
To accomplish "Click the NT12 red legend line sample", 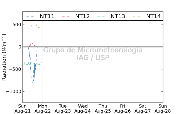I will tap(66, 16).
